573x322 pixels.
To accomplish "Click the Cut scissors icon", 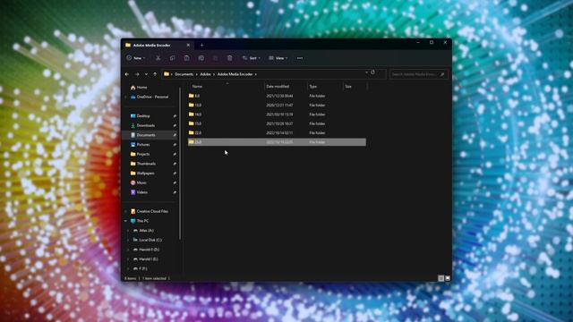I will pyautogui.click(x=158, y=58).
